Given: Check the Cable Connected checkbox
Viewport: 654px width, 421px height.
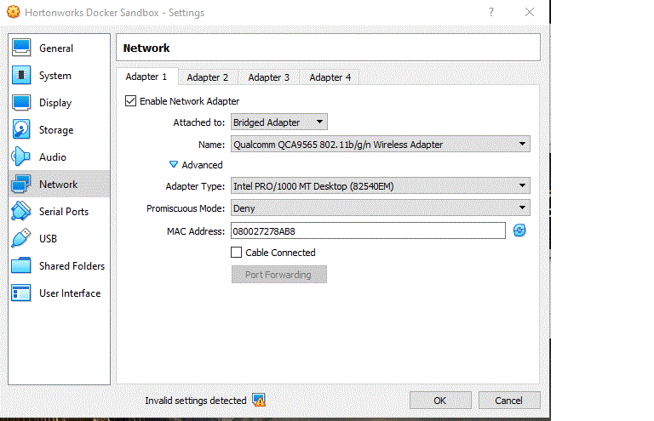Looking at the screenshot, I should pyautogui.click(x=236, y=253).
